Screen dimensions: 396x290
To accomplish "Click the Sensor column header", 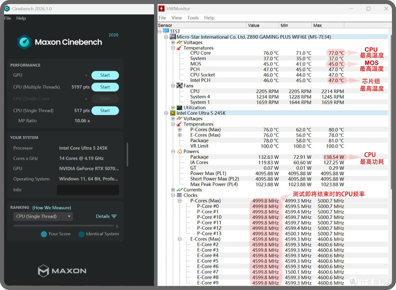I will [x=202, y=25].
